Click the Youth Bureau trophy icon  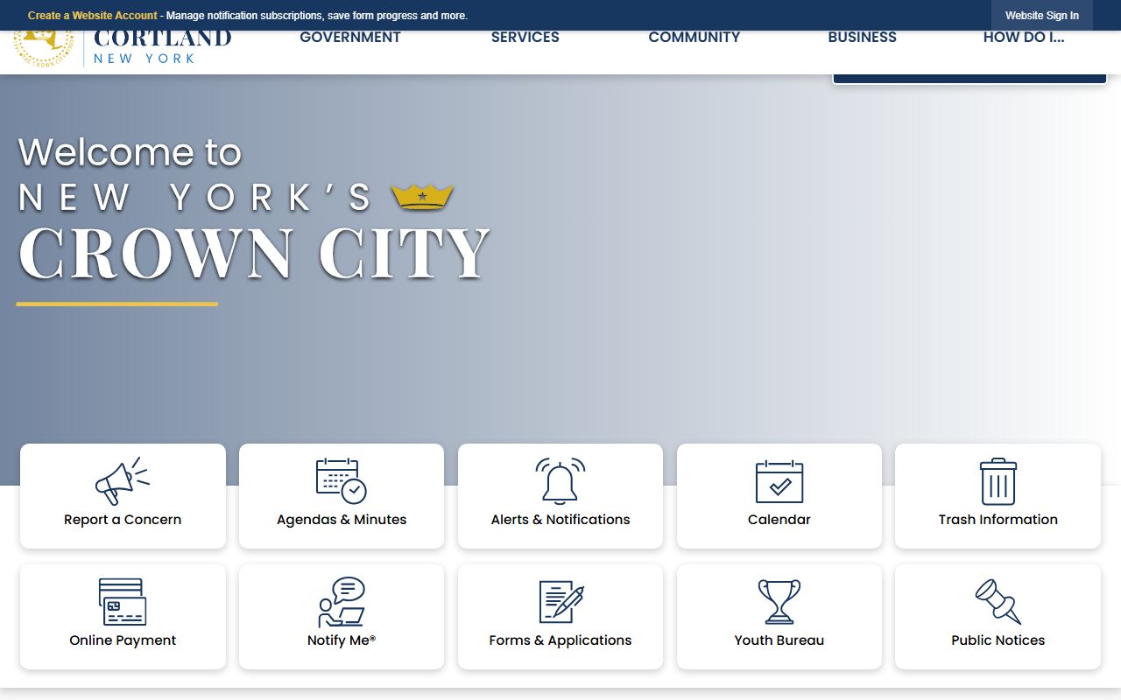pyautogui.click(x=779, y=601)
